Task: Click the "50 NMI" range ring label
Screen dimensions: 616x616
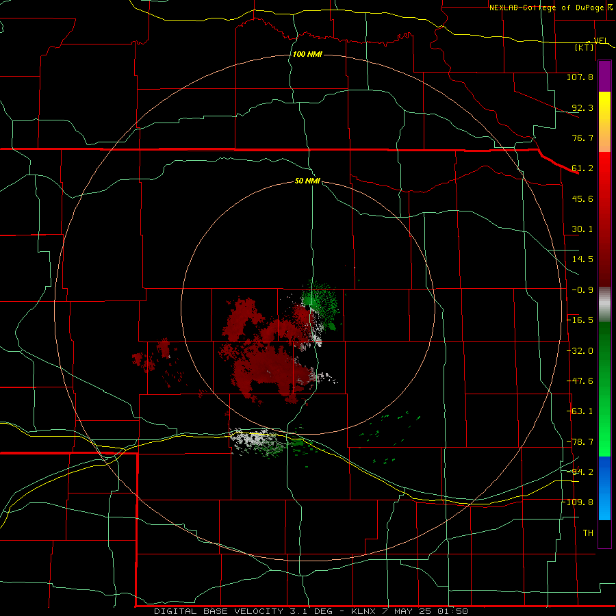Action: [x=307, y=181]
